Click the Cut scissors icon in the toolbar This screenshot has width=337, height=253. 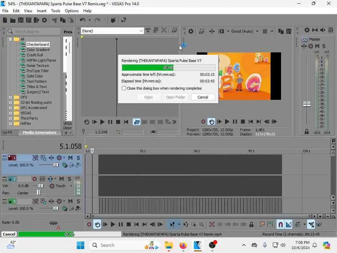[x=55, y=20]
